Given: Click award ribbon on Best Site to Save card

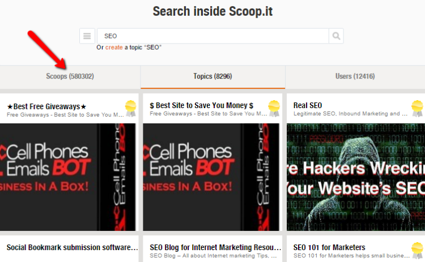Looking at the screenshot, I should coord(274,109).
